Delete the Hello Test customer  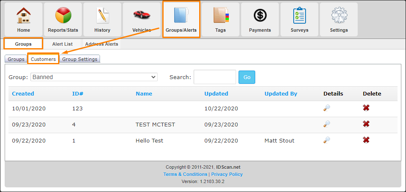pyautogui.click(x=366, y=140)
